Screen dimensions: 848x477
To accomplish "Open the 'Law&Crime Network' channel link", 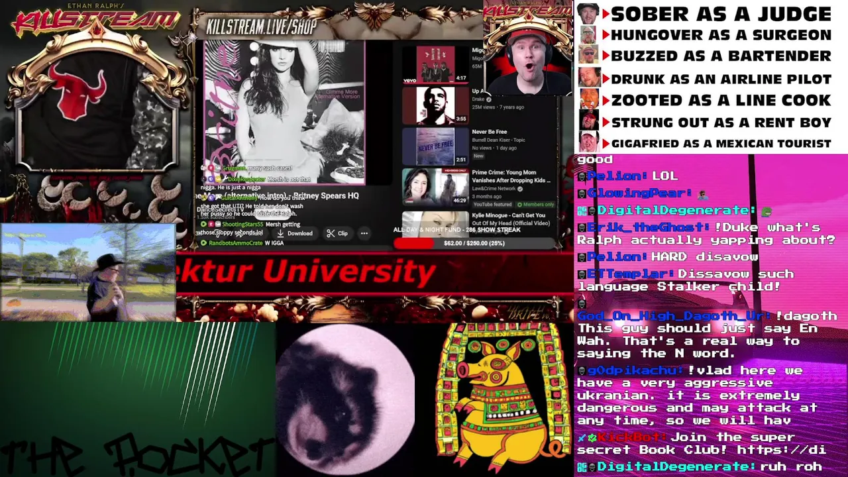I will (494, 188).
